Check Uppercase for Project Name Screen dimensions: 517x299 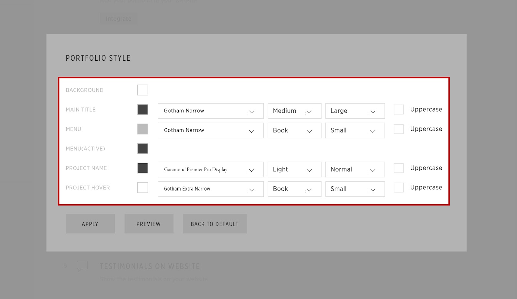pyautogui.click(x=399, y=168)
